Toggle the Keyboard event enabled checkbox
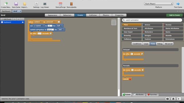This screenshot has height=103, width=184. coord(23,22)
